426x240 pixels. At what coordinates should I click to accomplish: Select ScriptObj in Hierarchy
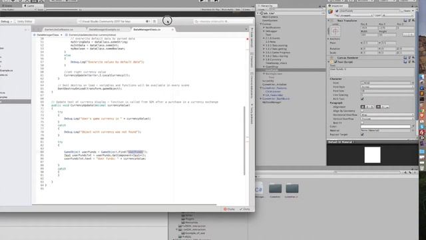pyautogui.click(x=268, y=81)
